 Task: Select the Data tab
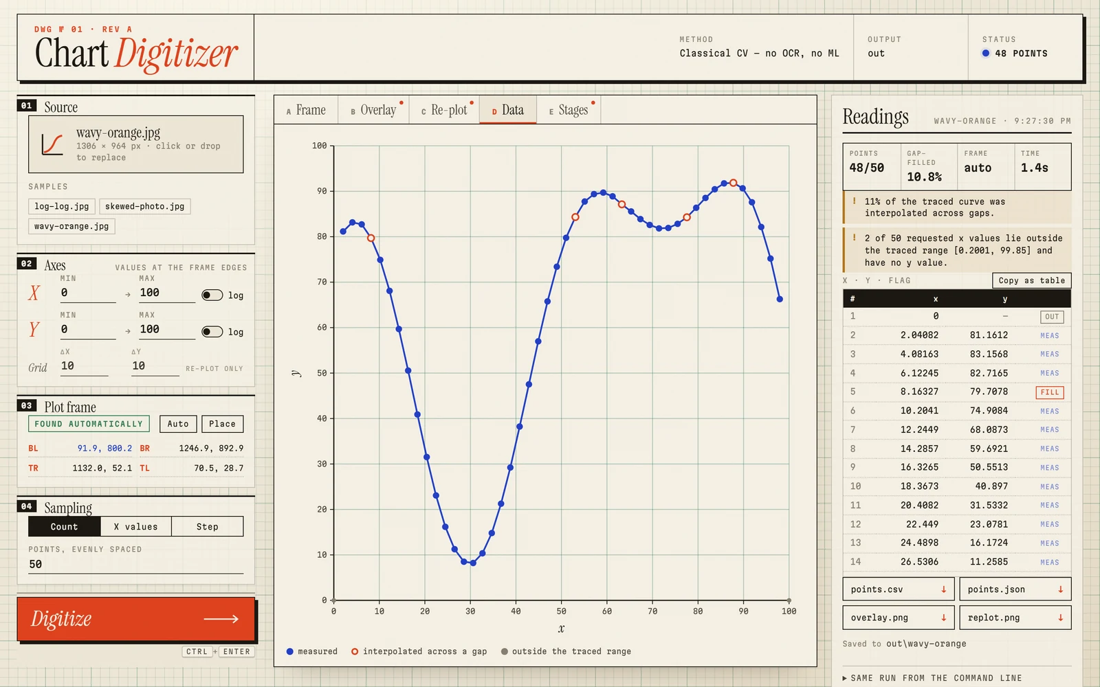pos(508,110)
